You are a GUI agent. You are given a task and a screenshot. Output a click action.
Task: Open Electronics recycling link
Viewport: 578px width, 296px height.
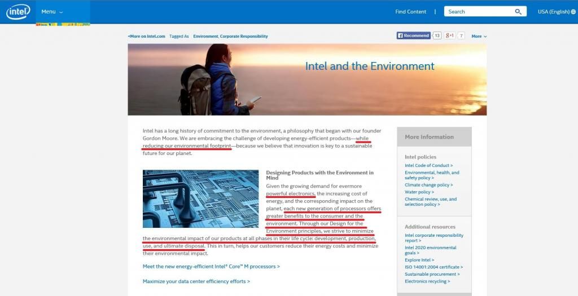pyautogui.click(x=427, y=281)
